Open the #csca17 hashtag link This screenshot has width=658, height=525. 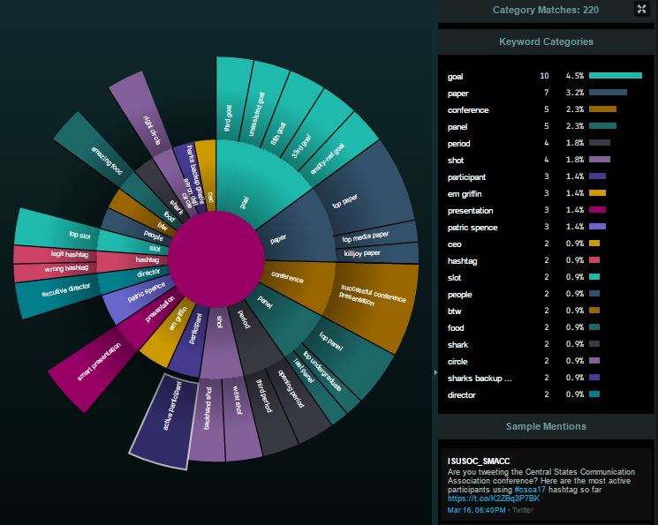tap(530, 490)
